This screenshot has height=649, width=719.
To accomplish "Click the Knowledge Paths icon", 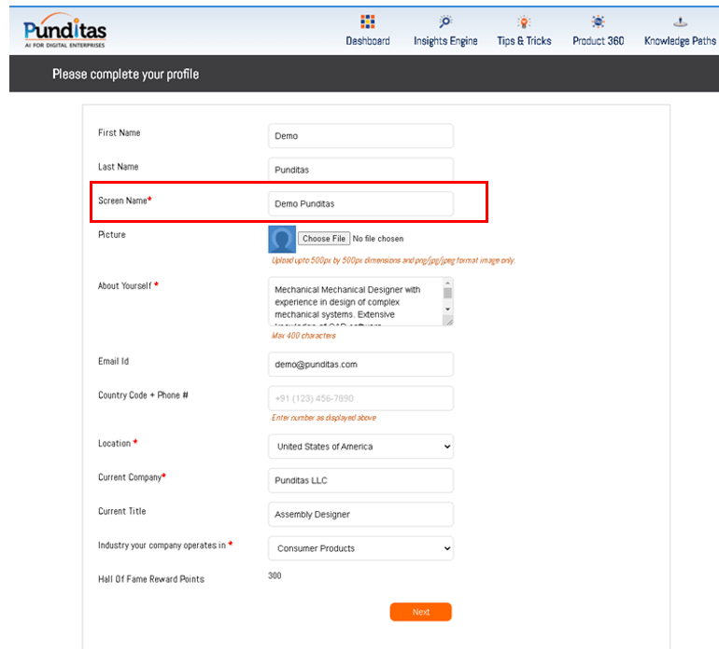I will pyautogui.click(x=680, y=21).
